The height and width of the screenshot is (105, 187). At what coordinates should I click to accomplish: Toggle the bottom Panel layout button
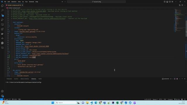point(167,2)
